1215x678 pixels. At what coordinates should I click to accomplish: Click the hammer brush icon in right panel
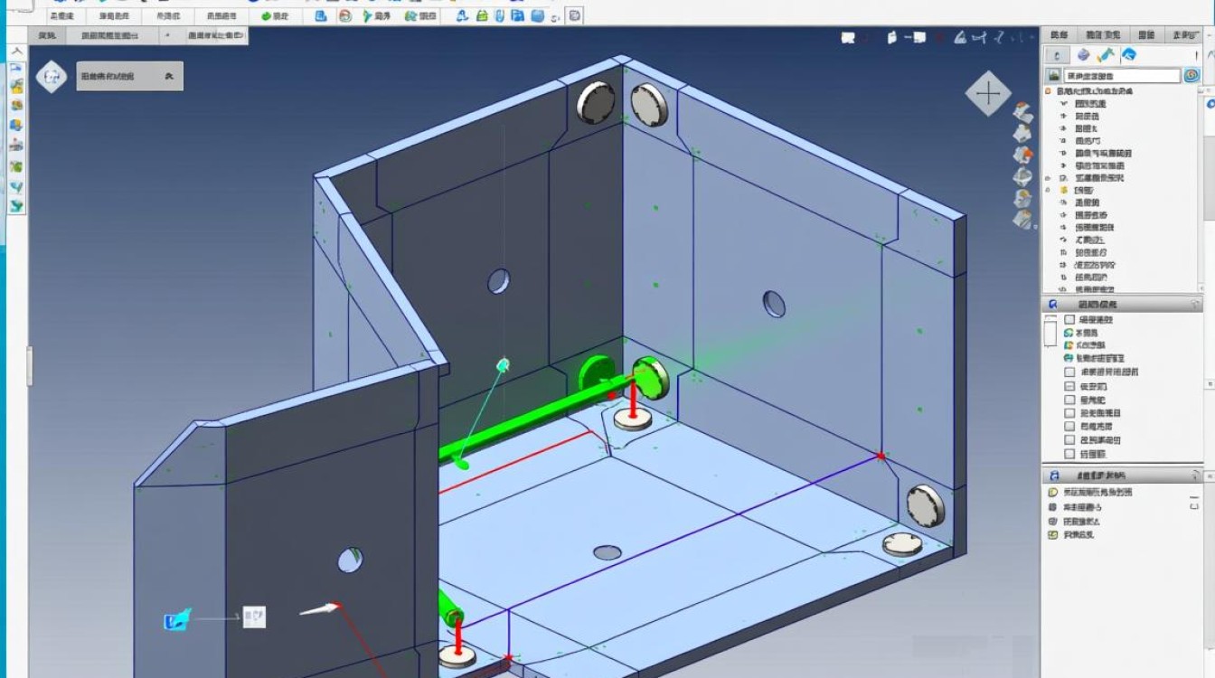coord(1106,55)
